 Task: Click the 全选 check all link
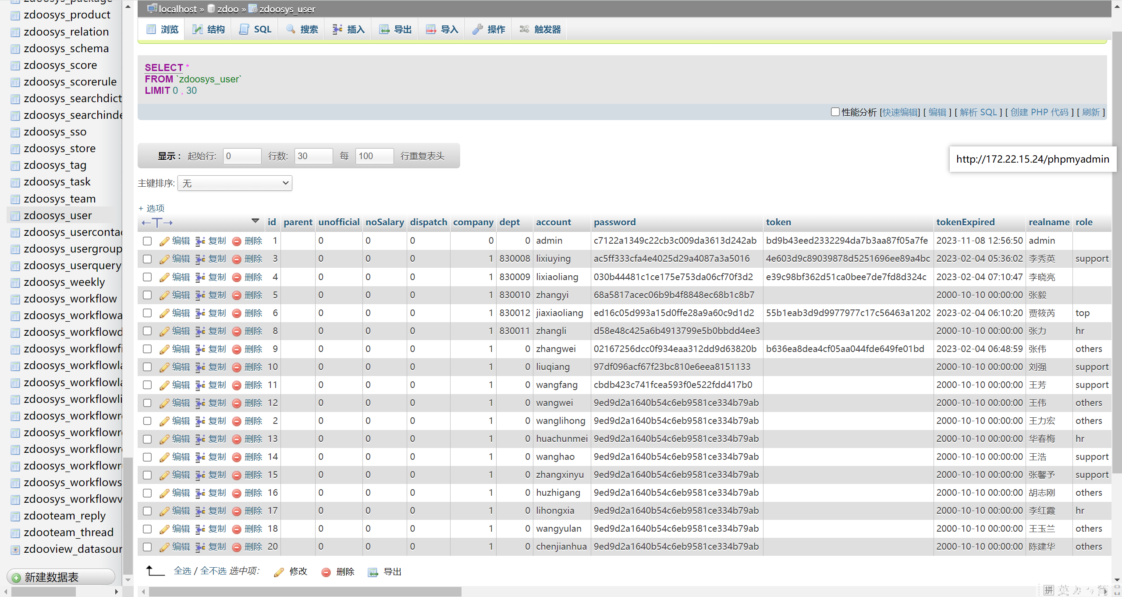pyautogui.click(x=182, y=571)
